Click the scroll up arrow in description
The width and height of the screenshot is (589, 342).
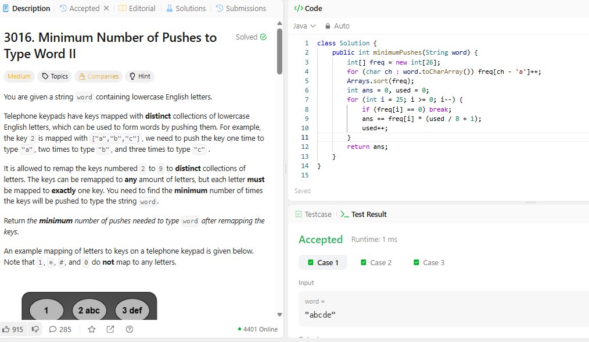click(279, 23)
